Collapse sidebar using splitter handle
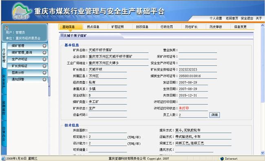Image resolution: width=265 pixels, height=161 pixels. tap(49, 86)
